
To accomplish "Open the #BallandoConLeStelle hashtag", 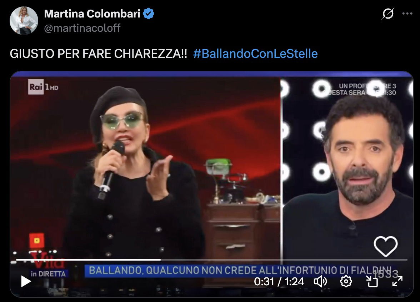I will click(x=255, y=54).
